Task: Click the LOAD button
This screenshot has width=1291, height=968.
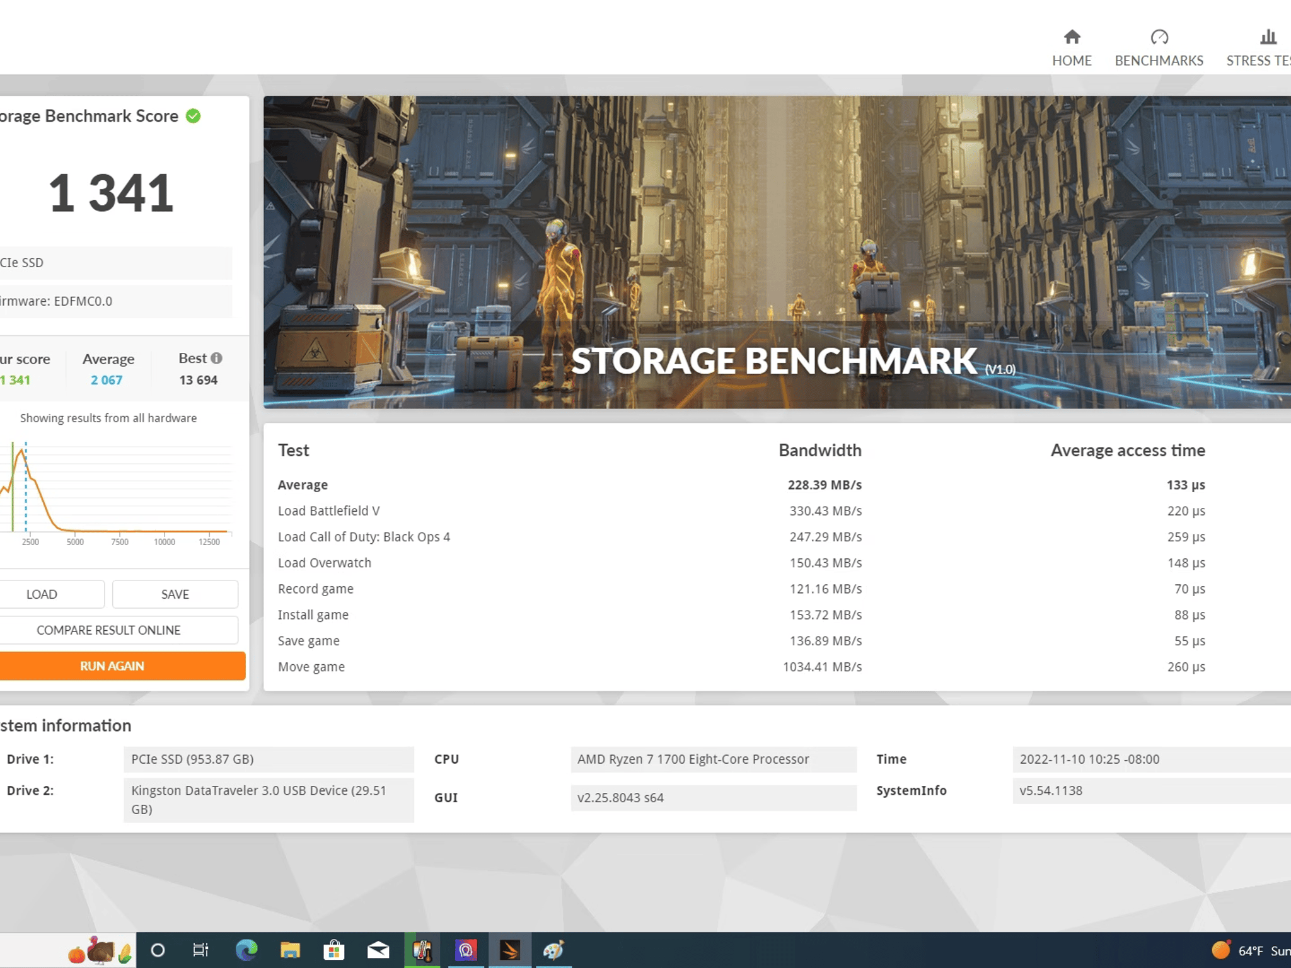Action: (x=50, y=594)
